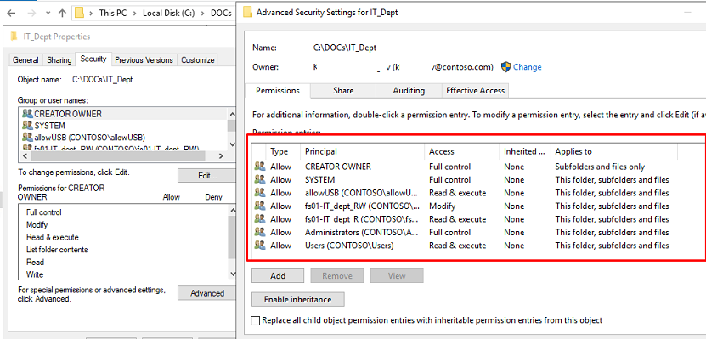
Task: Switch to the Share tab
Action: point(343,91)
